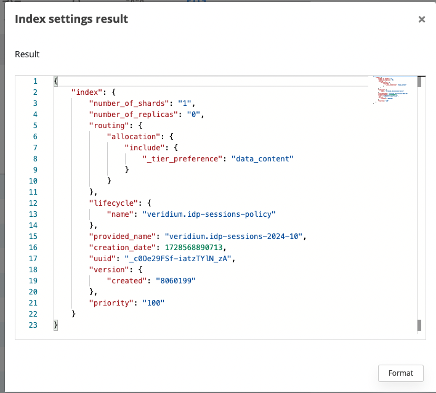The image size is (436, 393).
Task: Select the "_tier_preference" key text
Action: (x=181, y=159)
